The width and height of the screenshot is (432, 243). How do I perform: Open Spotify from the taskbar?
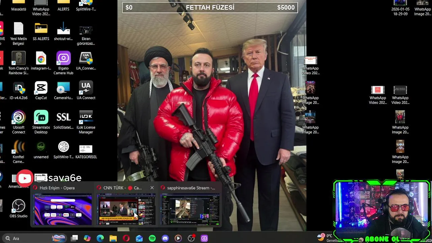tap(152, 238)
